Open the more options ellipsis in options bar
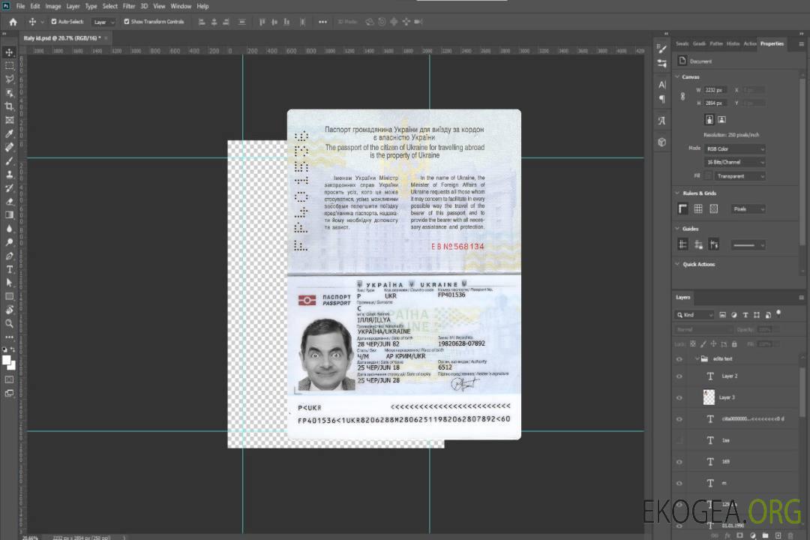The image size is (810, 540). (x=322, y=22)
